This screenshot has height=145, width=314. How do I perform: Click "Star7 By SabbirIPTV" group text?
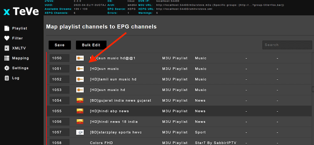tap(216, 143)
